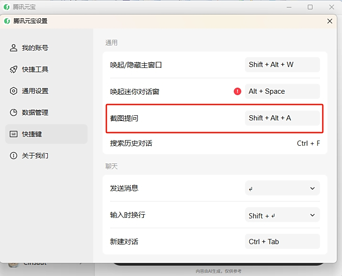The height and width of the screenshot is (276, 342).
Task: Click the 腾讯元宝 logo in settings title bar
Action: [x=7, y=21]
